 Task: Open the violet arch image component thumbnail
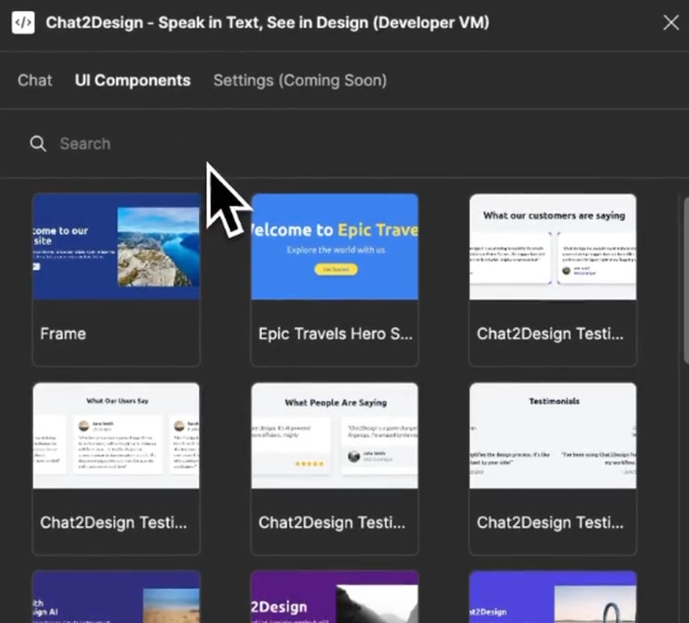tap(553, 597)
